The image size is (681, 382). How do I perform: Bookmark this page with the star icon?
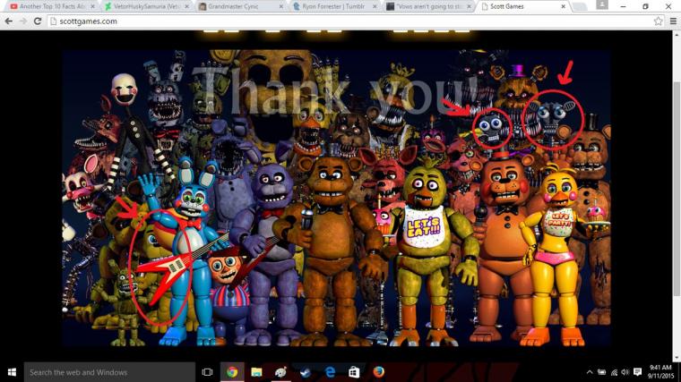click(x=659, y=21)
